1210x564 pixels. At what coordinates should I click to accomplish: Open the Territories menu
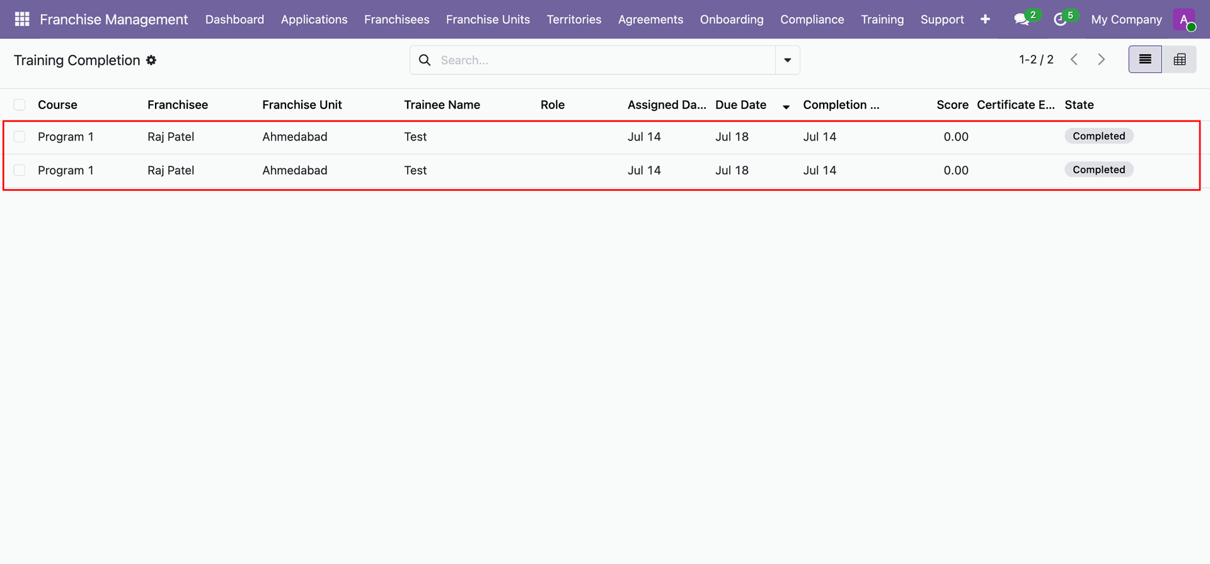[574, 20]
